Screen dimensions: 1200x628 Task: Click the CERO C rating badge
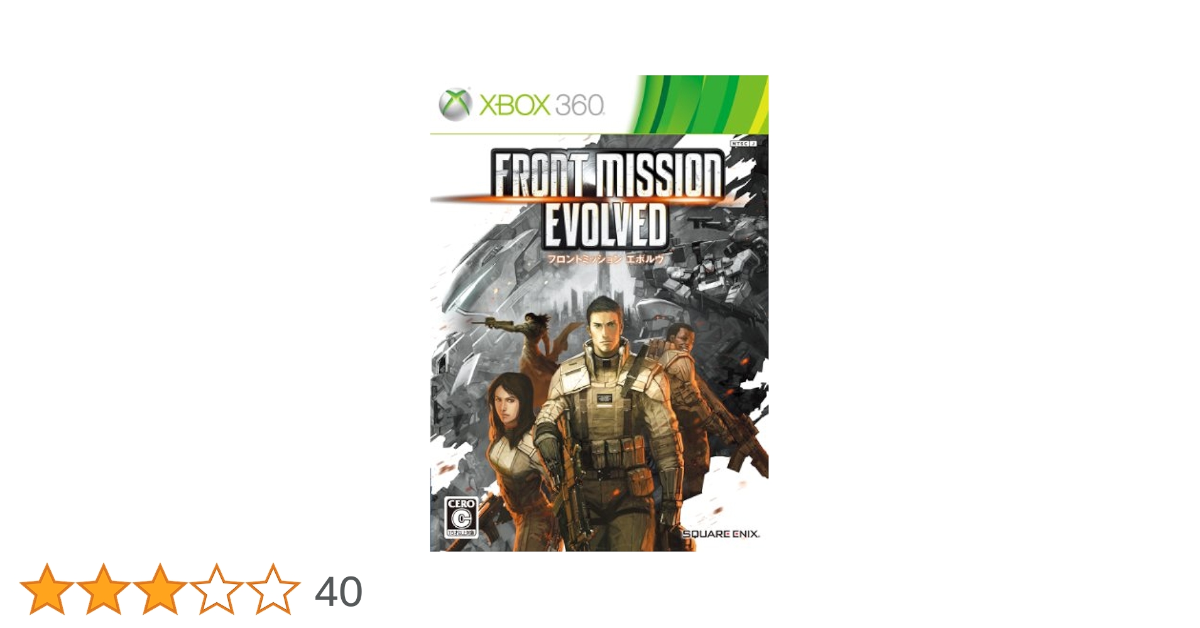pos(461,517)
